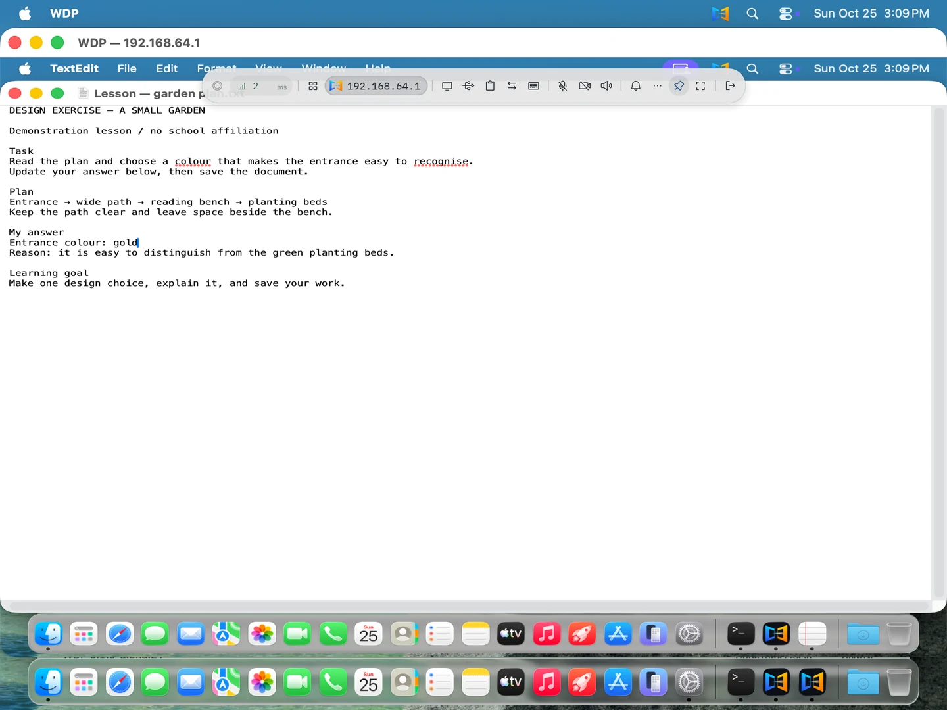The image size is (947, 710).
Task: Toggle the speaker sound in the WDP toolbar
Action: point(606,86)
